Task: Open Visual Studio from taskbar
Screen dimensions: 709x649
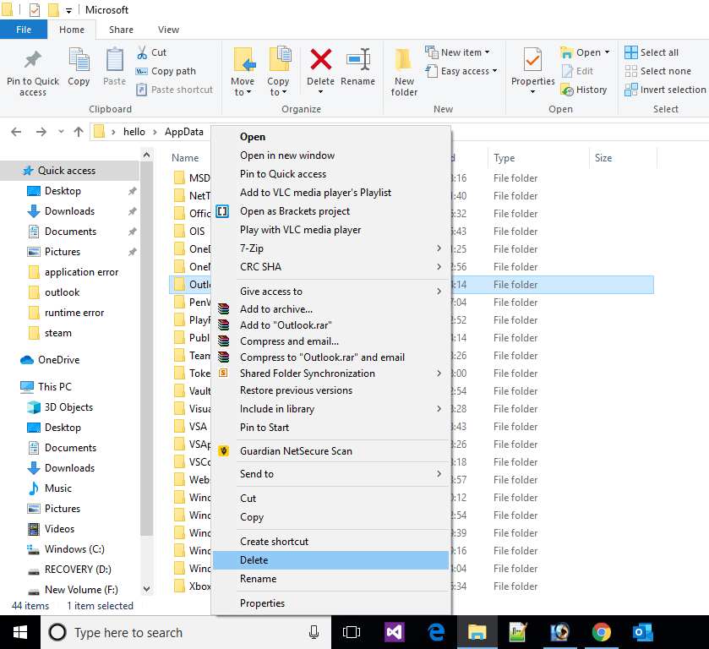Action: (x=394, y=632)
